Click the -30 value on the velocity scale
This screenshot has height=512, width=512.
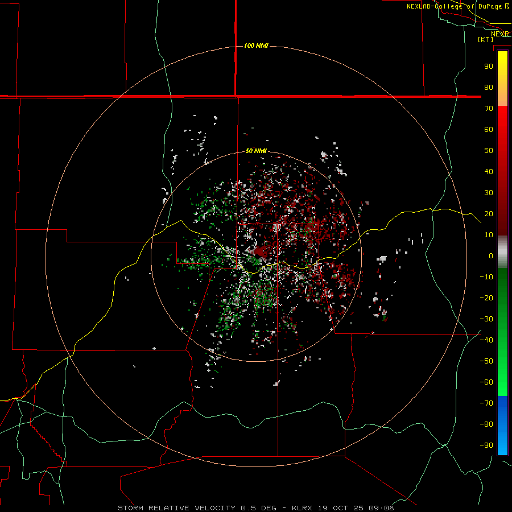486,319
